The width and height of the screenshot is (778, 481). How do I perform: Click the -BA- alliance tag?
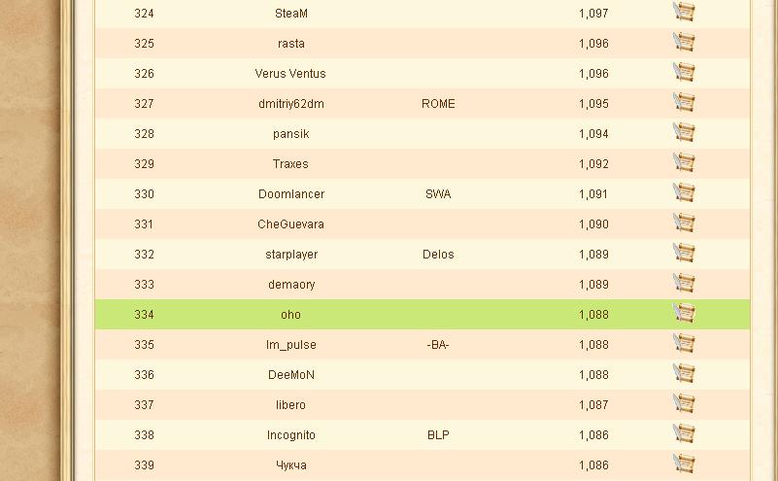click(x=438, y=345)
